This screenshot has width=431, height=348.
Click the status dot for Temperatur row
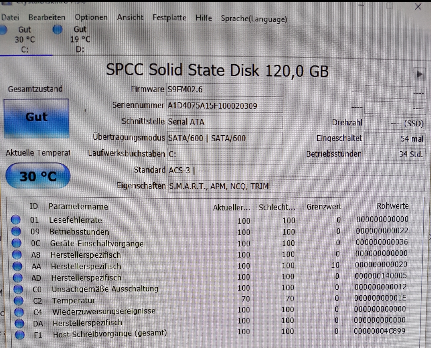pos(18,301)
